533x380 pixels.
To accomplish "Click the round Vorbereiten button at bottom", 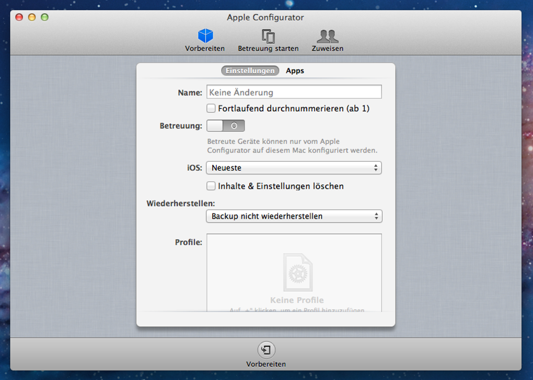I will tap(266, 350).
